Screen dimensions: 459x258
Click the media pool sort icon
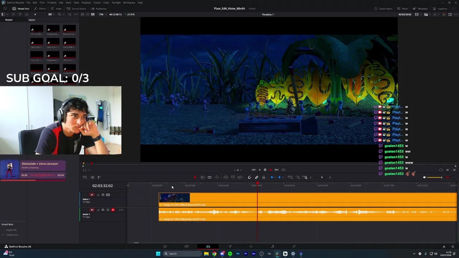click(x=70, y=14)
